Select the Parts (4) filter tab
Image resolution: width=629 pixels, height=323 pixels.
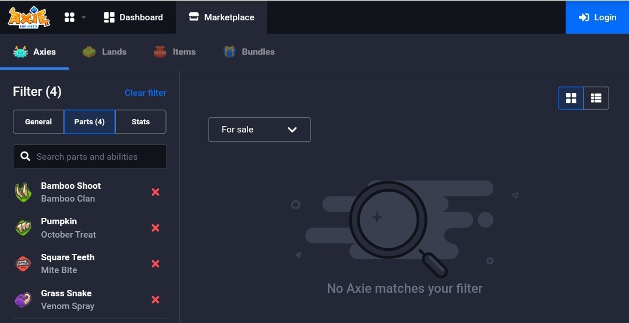click(90, 121)
